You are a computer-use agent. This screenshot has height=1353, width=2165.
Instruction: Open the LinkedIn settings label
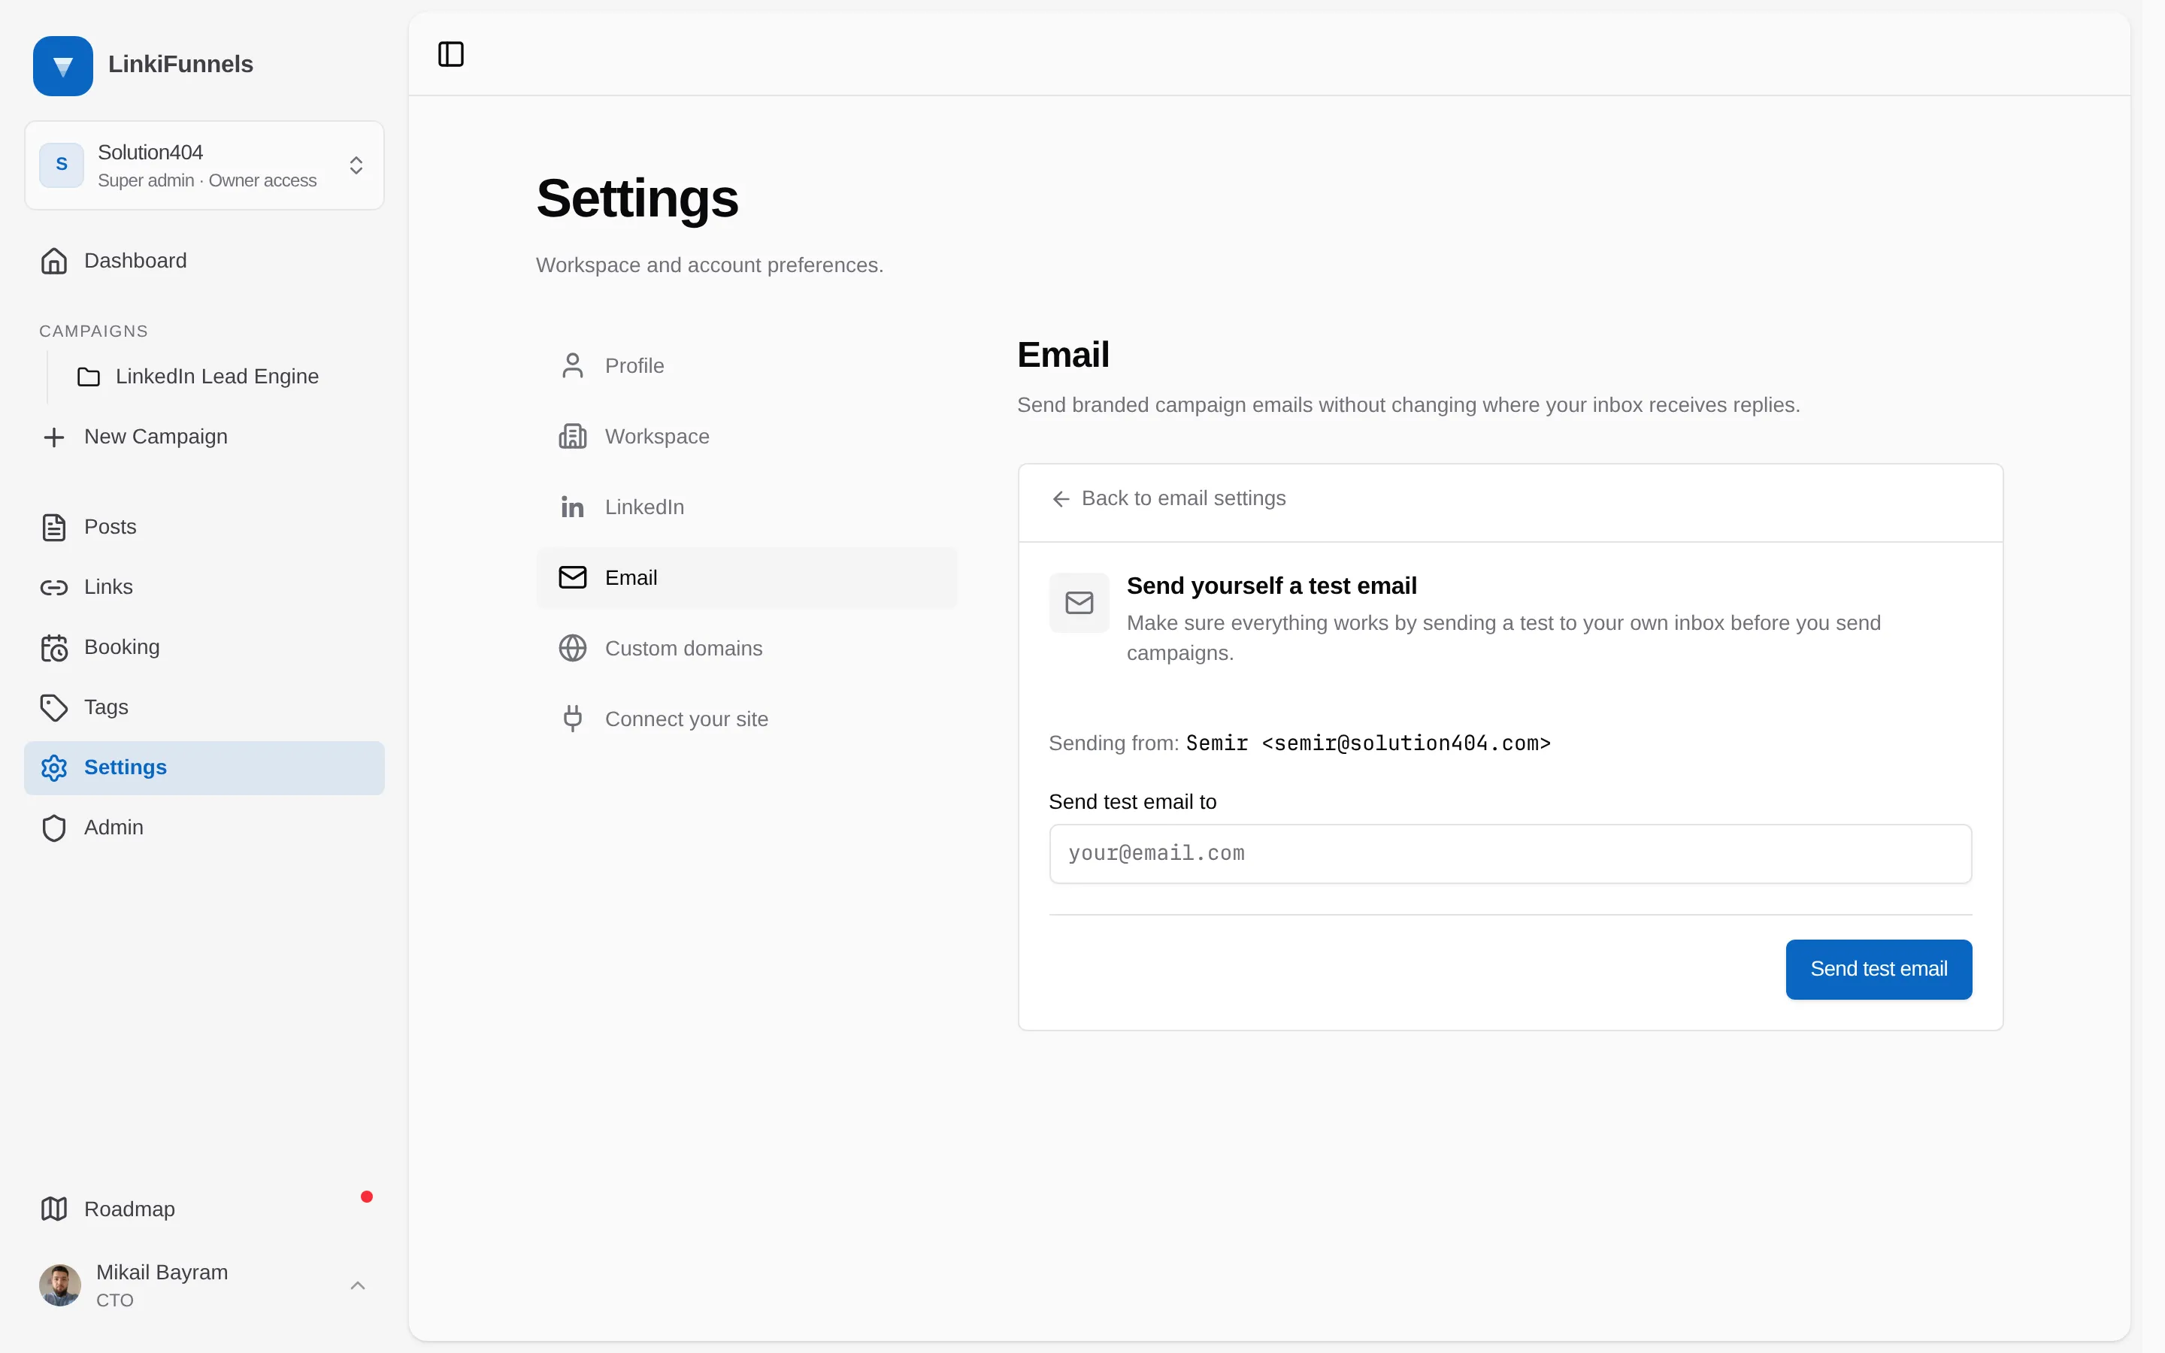click(x=644, y=507)
